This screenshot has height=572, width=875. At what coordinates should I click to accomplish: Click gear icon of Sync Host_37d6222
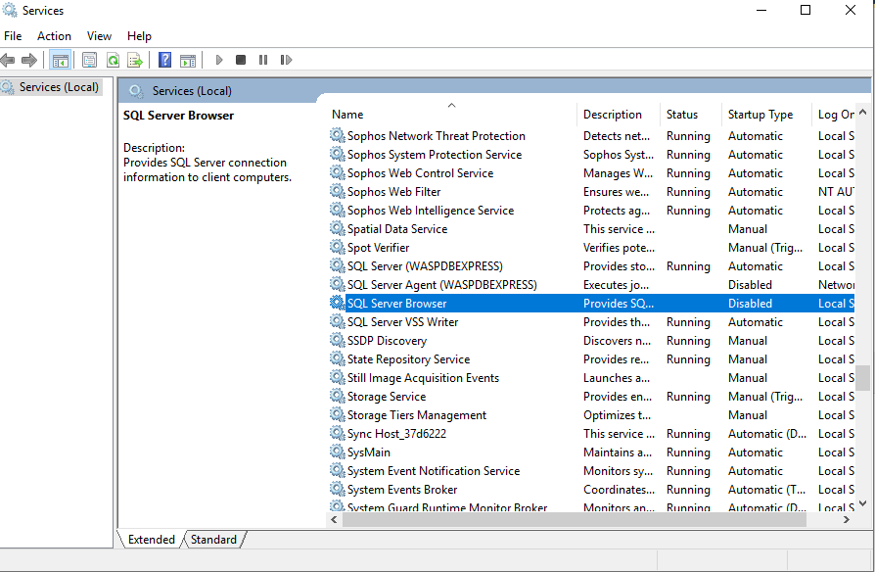tap(337, 433)
